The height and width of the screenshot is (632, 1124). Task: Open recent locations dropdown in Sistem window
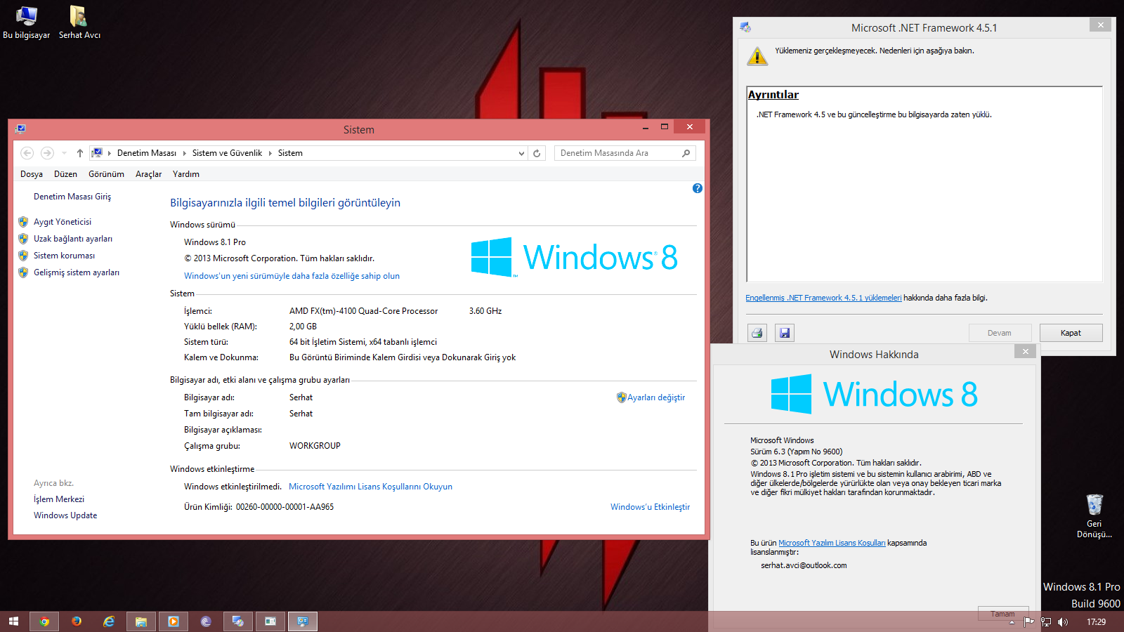pyautogui.click(x=64, y=153)
